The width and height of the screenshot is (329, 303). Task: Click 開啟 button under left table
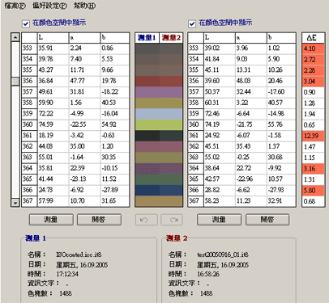click(x=99, y=220)
